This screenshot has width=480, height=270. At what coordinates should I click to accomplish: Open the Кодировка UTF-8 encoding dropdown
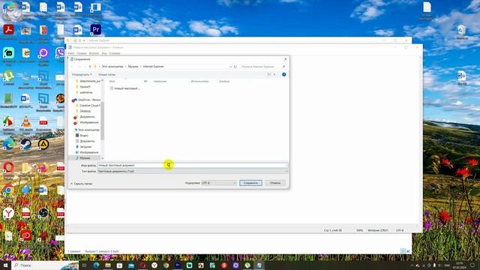[x=218, y=183]
